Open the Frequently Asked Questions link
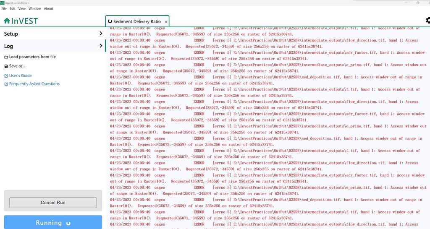The width and height of the screenshot is (430, 229). pyautogui.click(x=32, y=84)
